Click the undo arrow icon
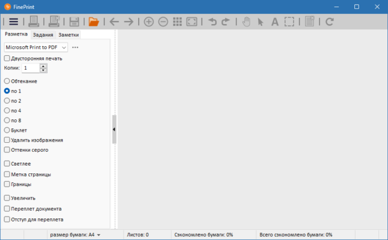The image size is (388, 240). click(x=212, y=22)
